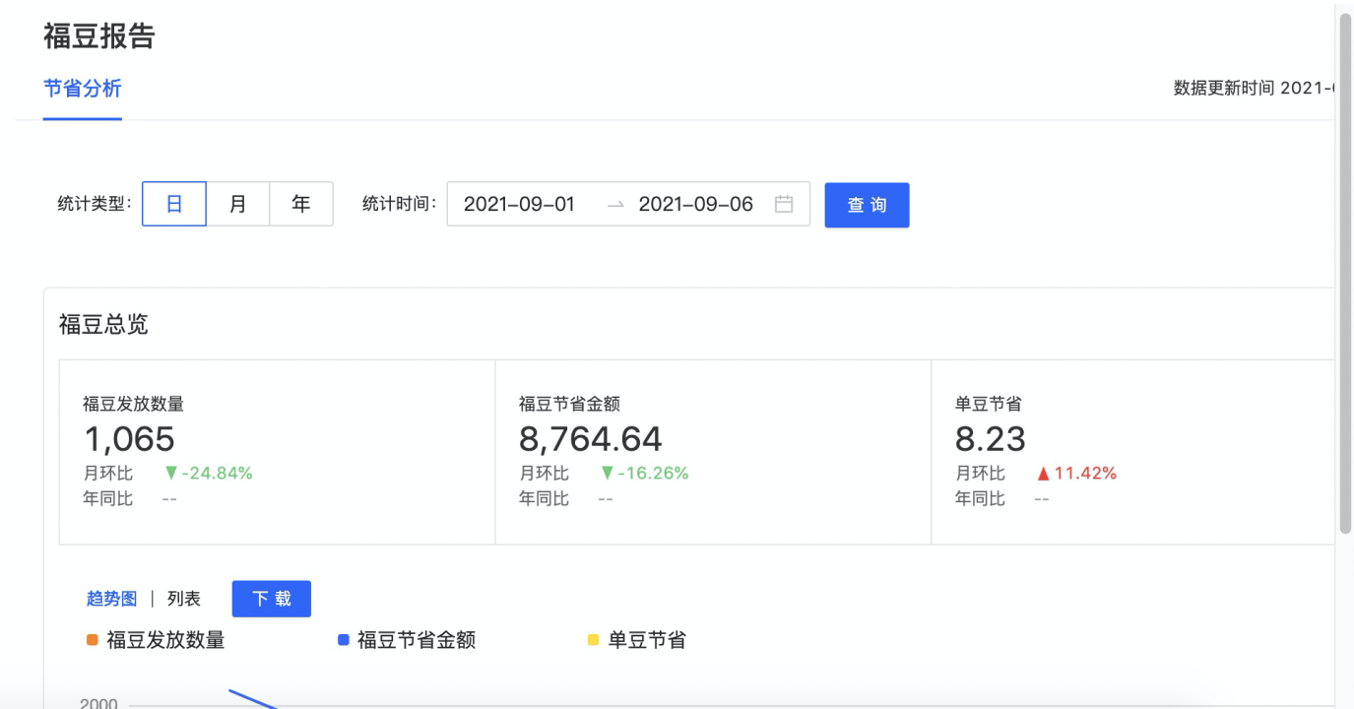Click start date 2021-09-01 field
The height and width of the screenshot is (709, 1354).
519,205
